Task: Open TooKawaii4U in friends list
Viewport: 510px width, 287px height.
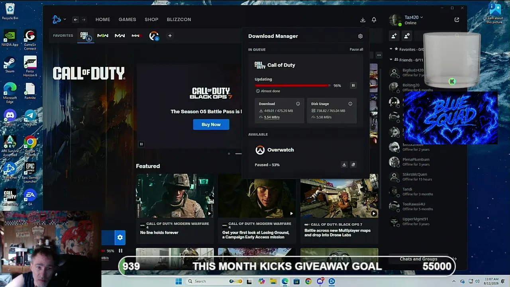Action: (x=422, y=206)
